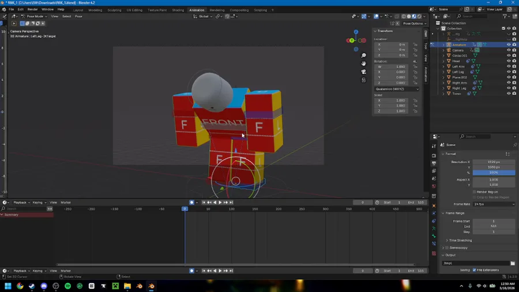Viewport: 519px width, 292px height.
Task: Click the resolution percentage 100% slider
Action: tap(494, 173)
